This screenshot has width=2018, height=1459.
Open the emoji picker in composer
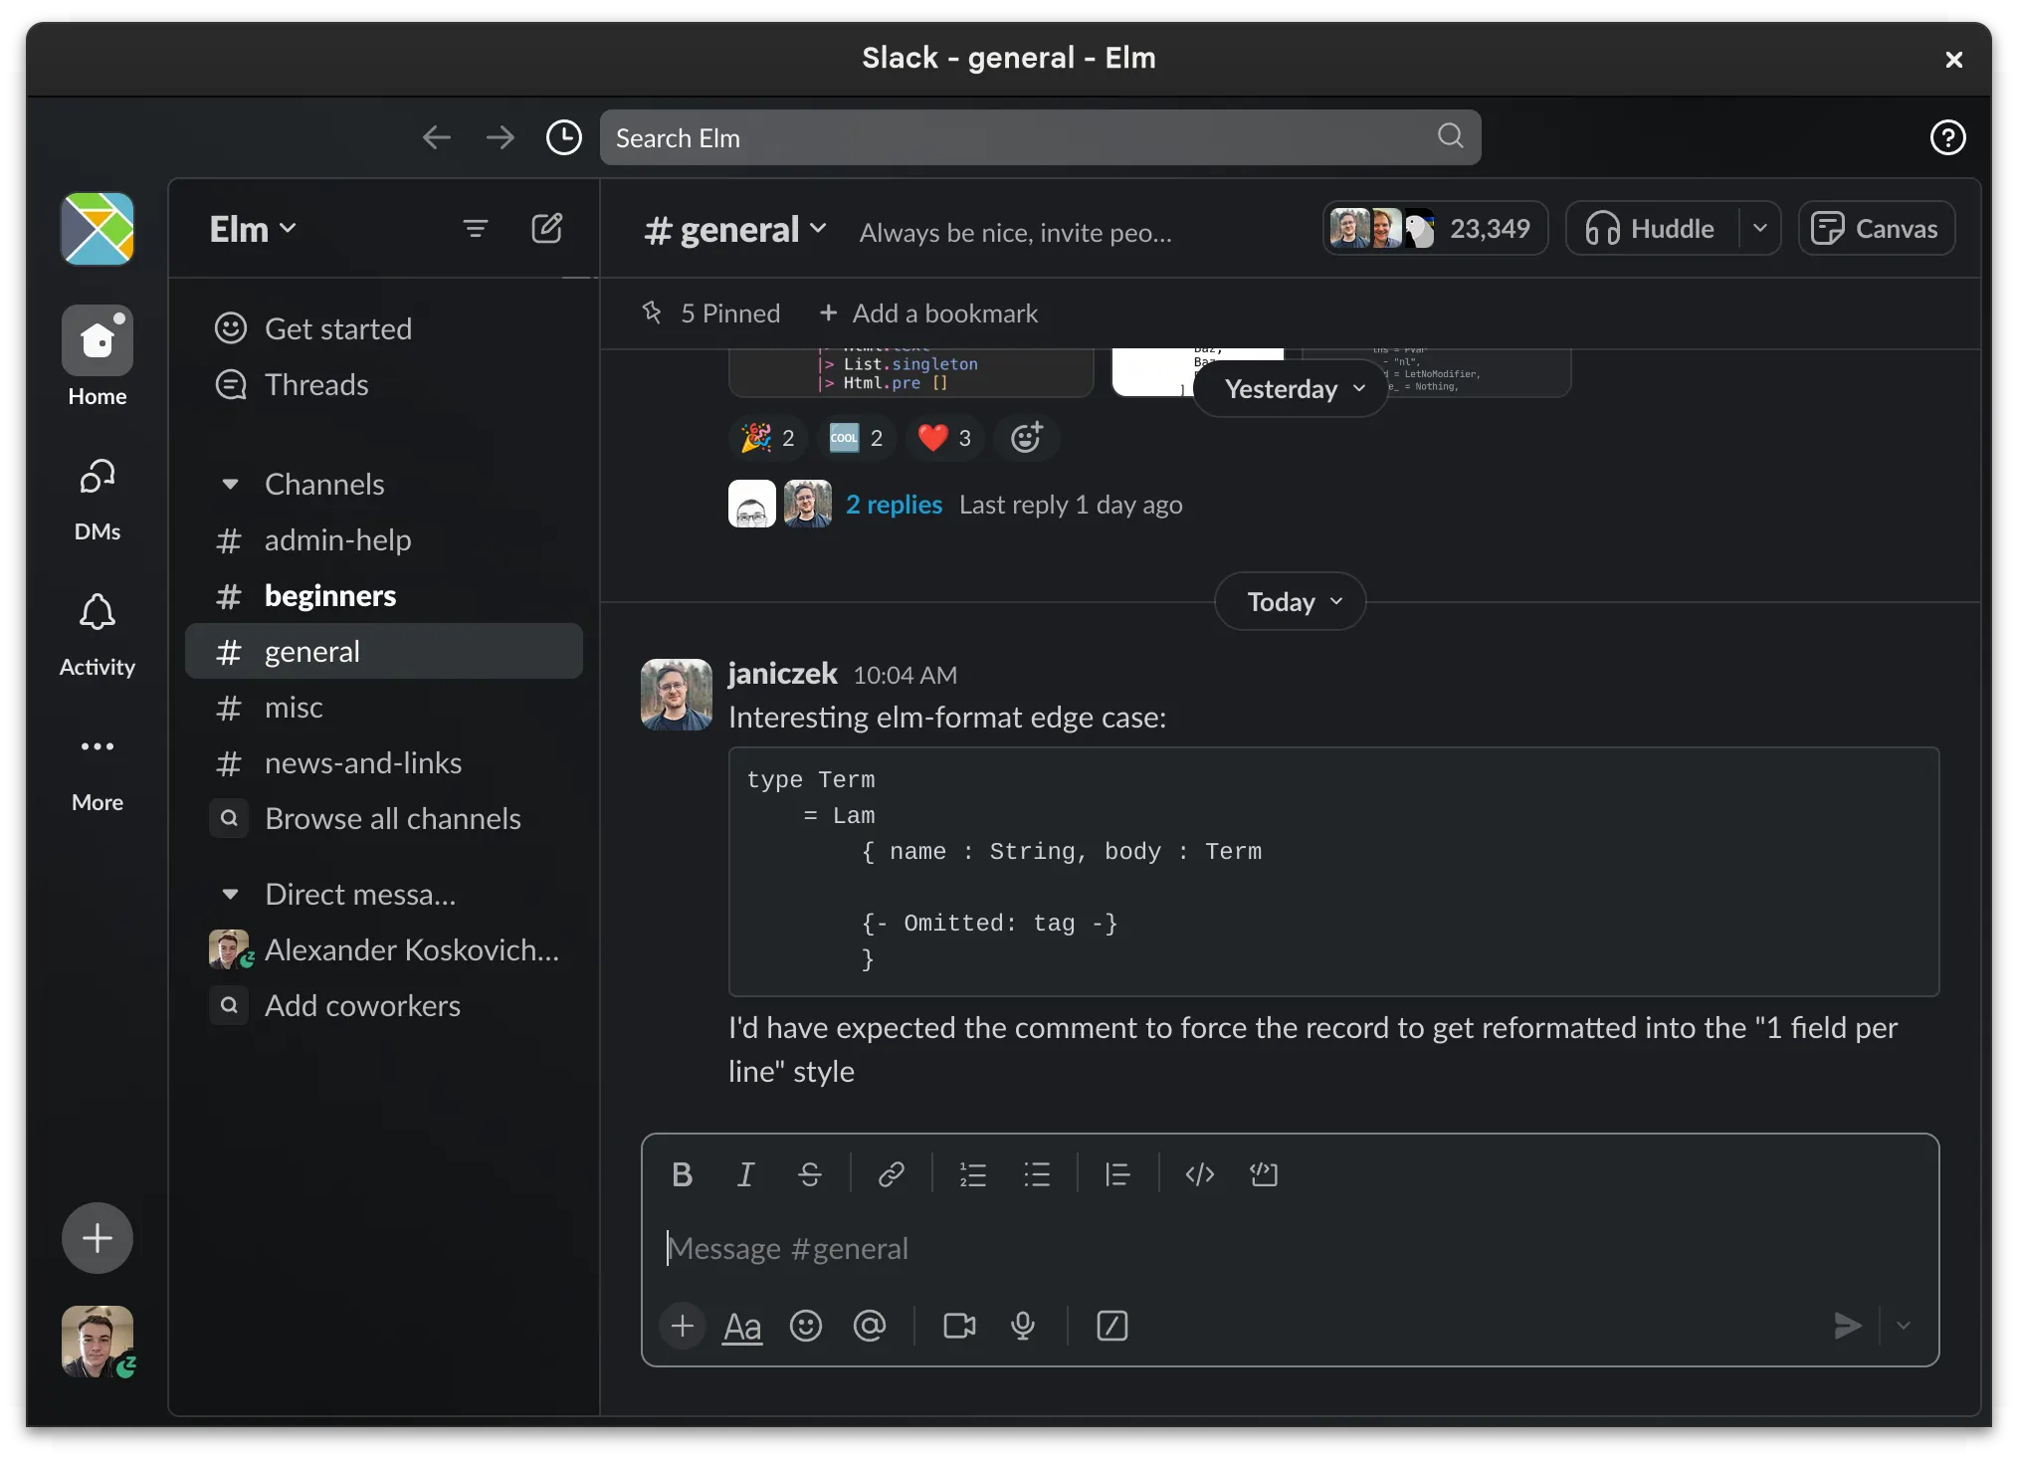pos(805,1326)
